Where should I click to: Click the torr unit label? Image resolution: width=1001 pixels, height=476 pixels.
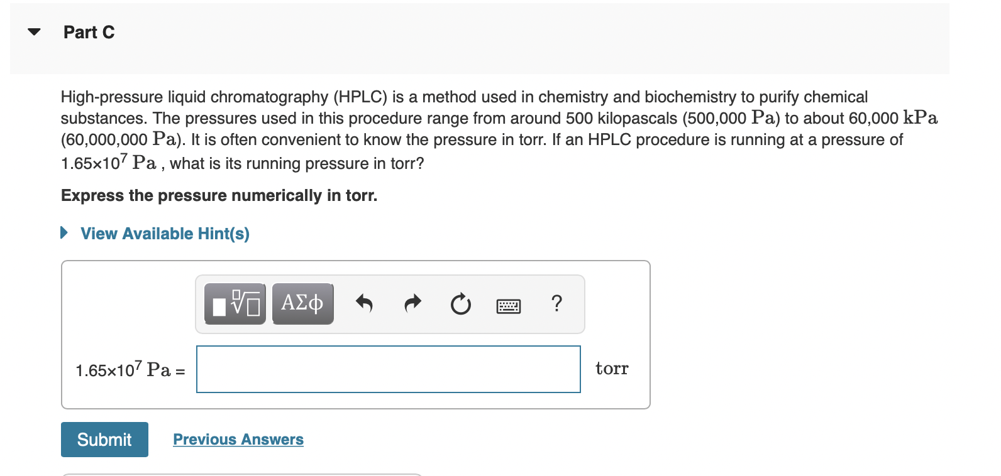coord(612,369)
